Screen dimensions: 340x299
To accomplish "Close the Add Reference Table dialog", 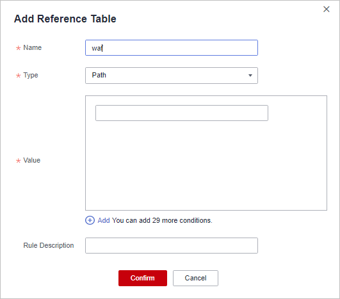I will pos(327,9).
